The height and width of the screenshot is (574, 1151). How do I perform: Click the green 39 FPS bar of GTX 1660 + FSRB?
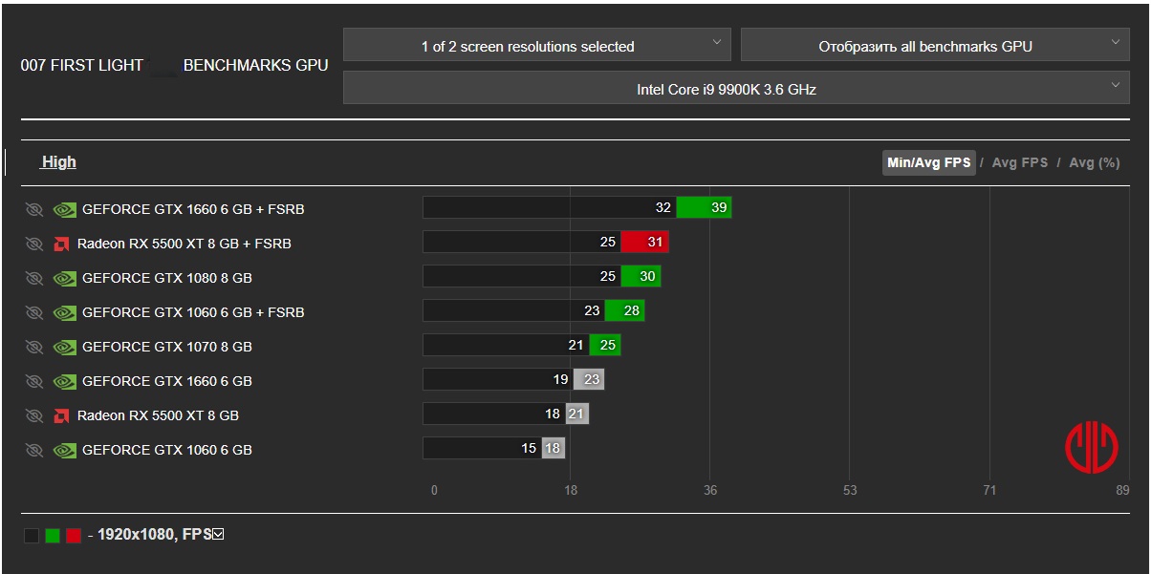tap(704, 207)
